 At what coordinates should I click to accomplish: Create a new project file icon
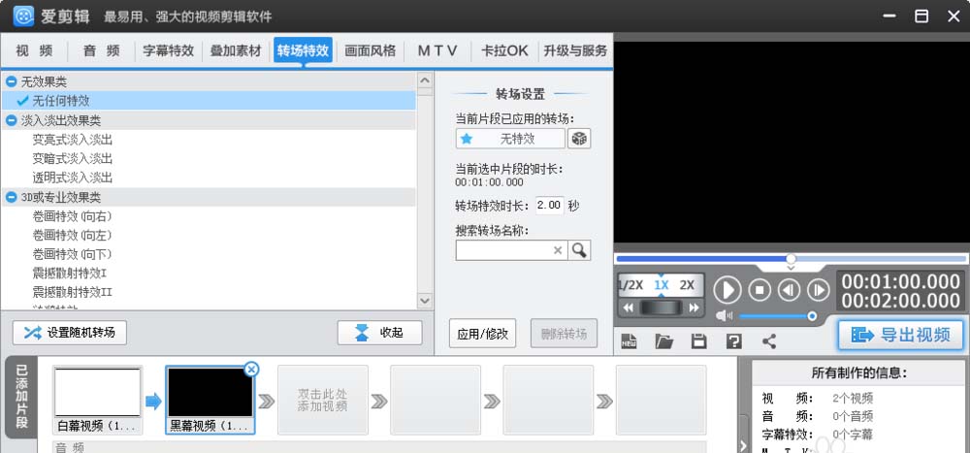pos(630,341)
